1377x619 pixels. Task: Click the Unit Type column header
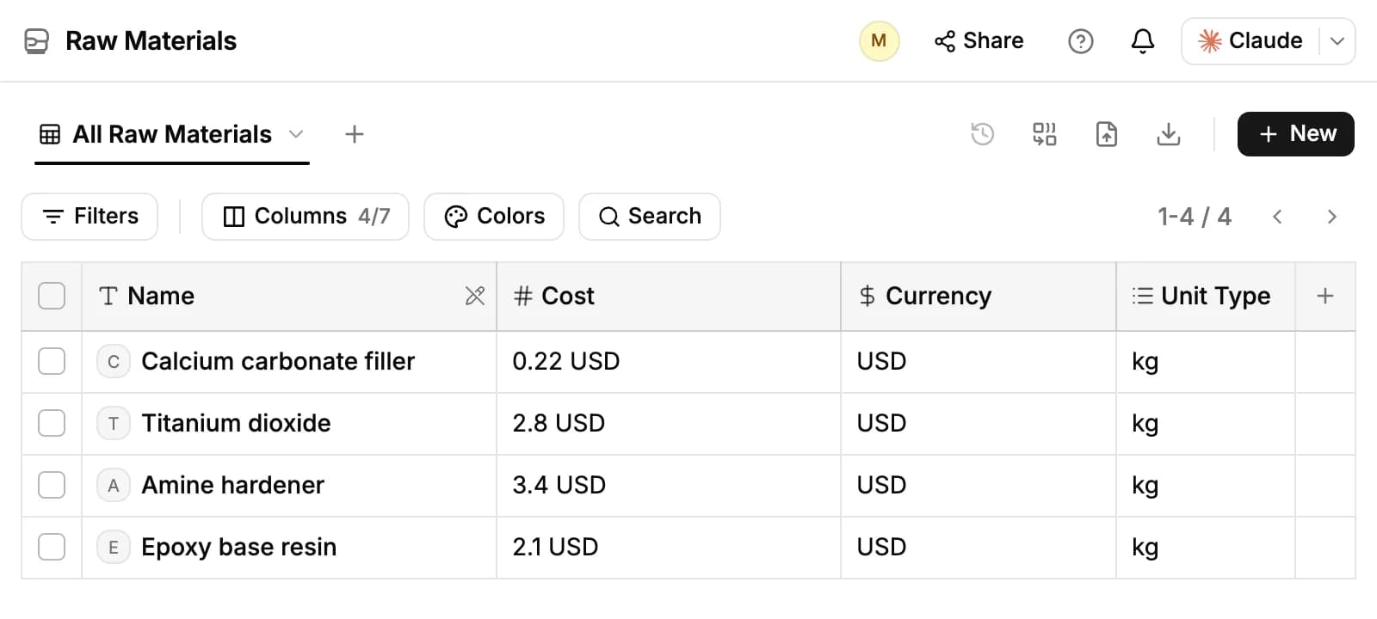(1205, 296)
